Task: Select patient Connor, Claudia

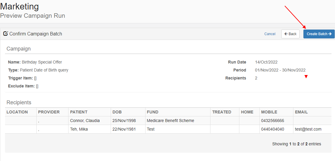Action: click(85, 121)
